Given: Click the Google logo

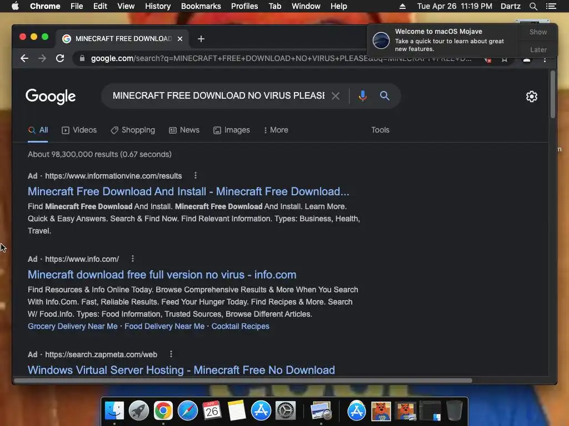Looking at the screenshot, I should (51, 97).
